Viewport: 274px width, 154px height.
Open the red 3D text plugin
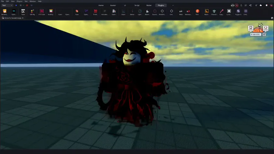[x=95, y=12]
